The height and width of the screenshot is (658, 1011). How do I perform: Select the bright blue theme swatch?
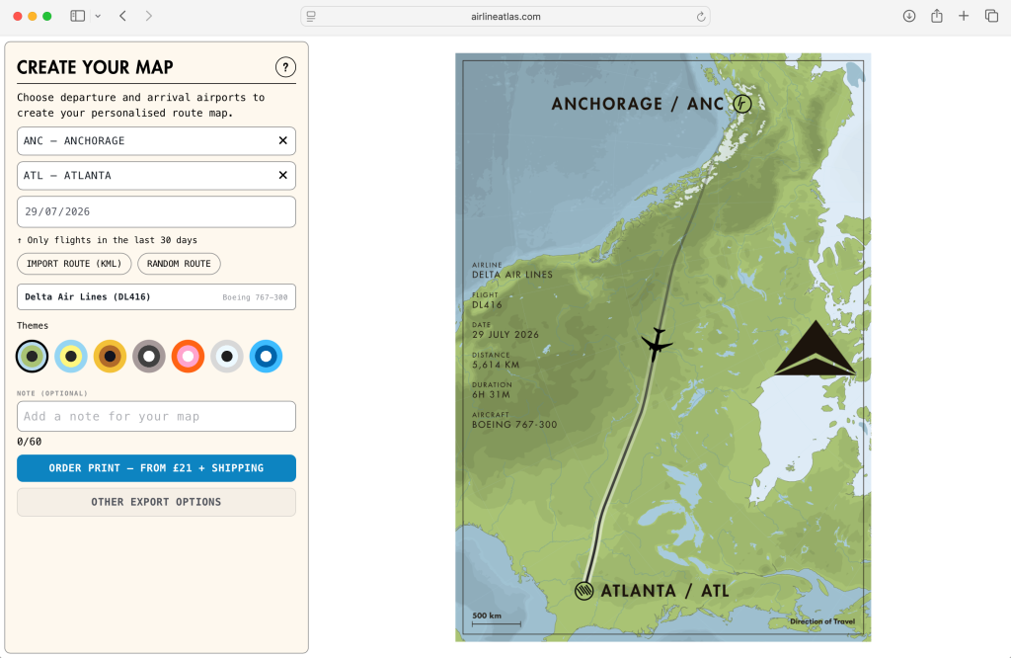point(267,356)
